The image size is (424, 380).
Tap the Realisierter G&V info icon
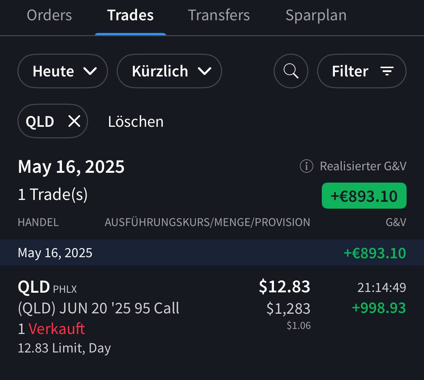[x=306, y=166]
